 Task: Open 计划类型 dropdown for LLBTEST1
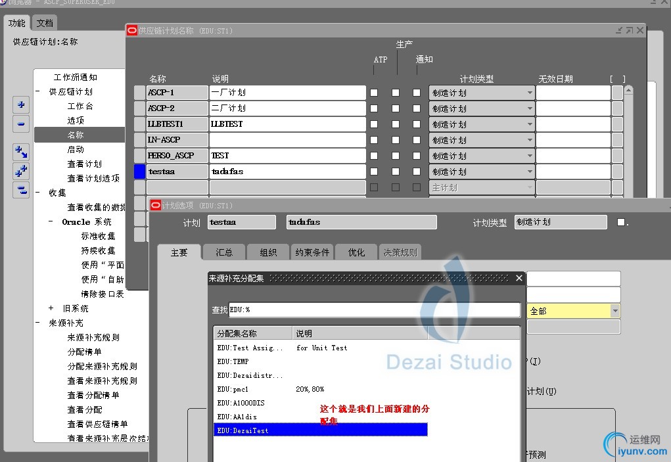(x=529, y=124)
